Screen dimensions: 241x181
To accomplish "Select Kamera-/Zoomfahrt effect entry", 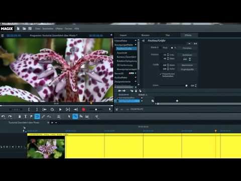I will (127, 57).
